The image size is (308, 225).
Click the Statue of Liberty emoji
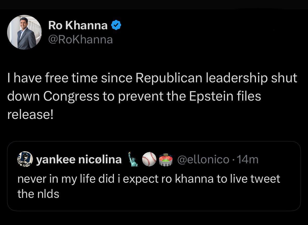coord(133,159)
